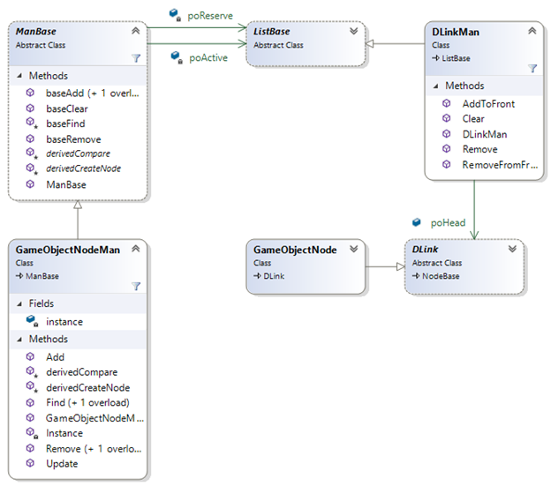
Task: Click the filter icon in ManBase class
Action: pyautogui.click(x=136, y=57)
